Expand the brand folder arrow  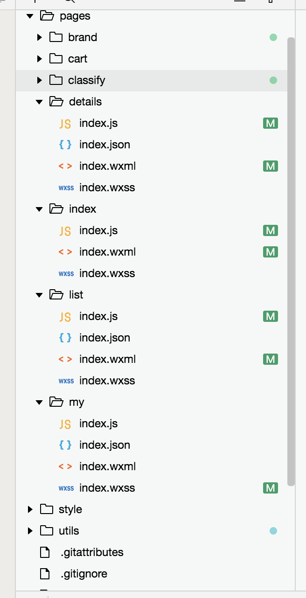[40, 37]
